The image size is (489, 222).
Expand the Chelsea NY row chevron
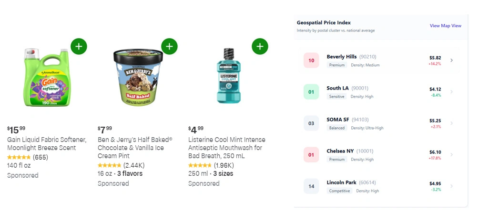(451, 155)
